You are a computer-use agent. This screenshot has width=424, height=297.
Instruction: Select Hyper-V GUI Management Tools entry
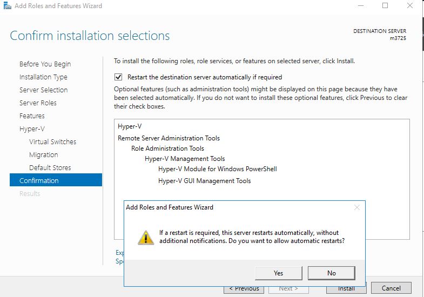coord(204,181)
